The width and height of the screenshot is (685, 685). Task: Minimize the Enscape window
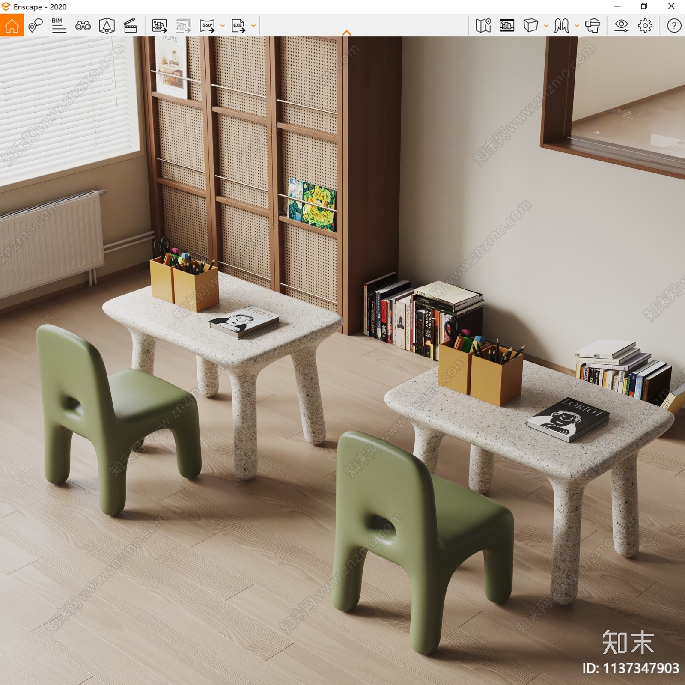click(x=617, y=6)
